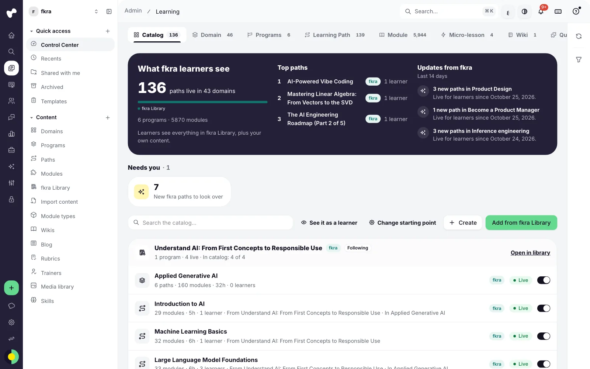Switch to the Module tab
Viewport: 590px width, 369px height.
point(402,35)
